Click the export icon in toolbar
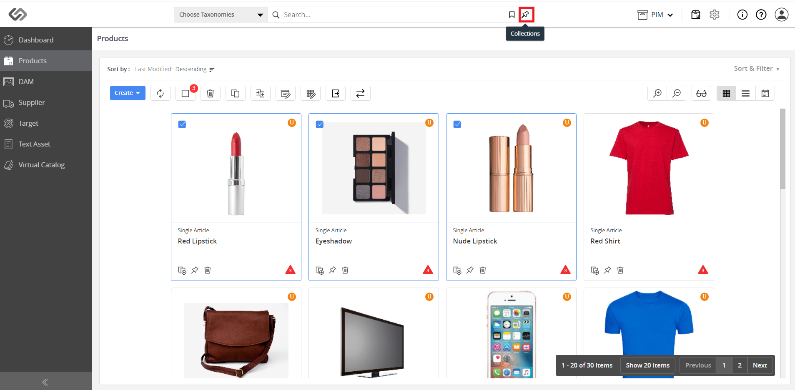Viewport: 795px width, 390px height. 336,93
